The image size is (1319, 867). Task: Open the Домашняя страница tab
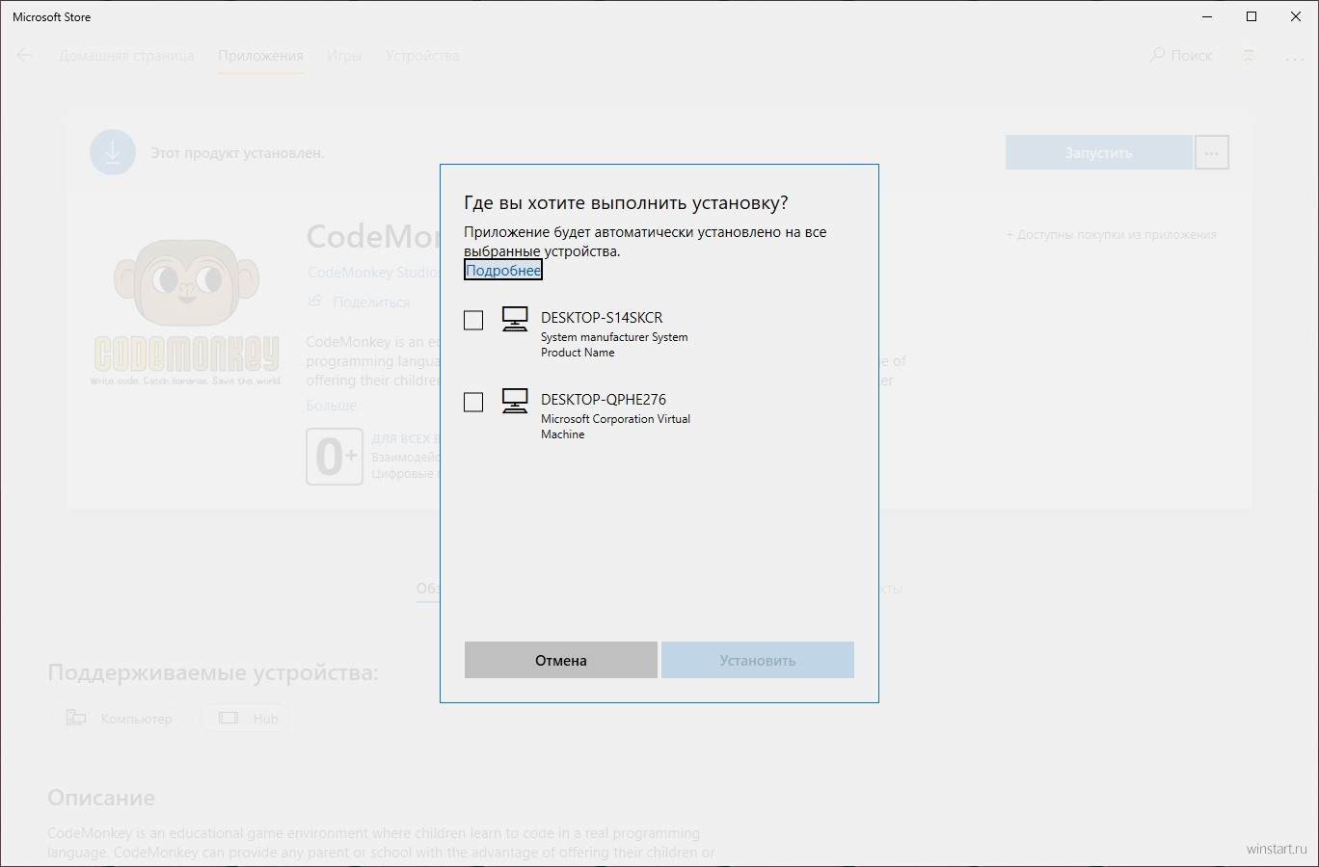coord(126,56)
